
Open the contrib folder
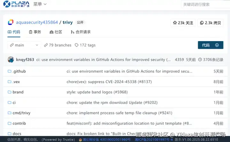[19, 123]
